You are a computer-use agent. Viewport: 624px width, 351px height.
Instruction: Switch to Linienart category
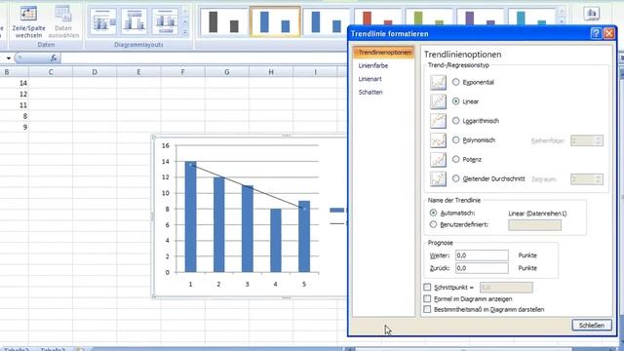coord(370,79)
